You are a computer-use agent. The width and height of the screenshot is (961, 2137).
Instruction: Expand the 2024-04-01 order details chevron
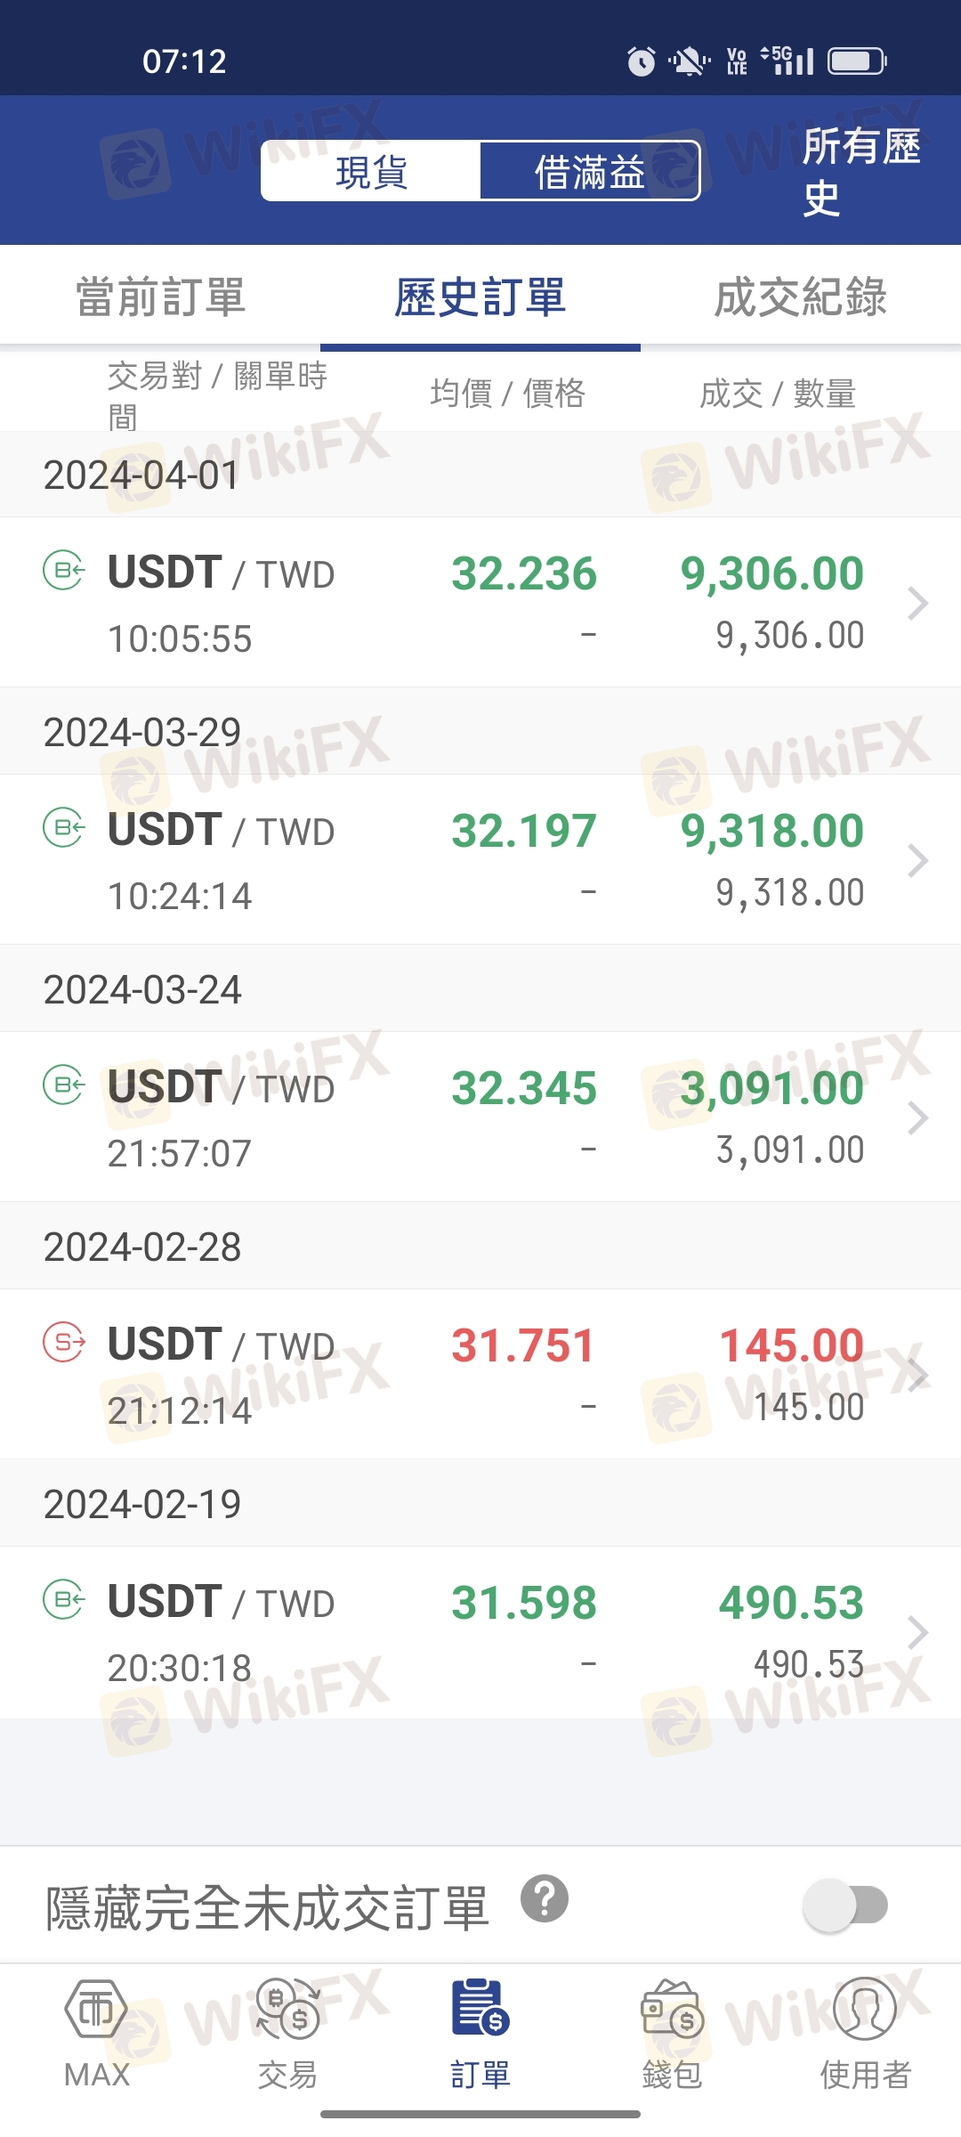click(917, 604)
